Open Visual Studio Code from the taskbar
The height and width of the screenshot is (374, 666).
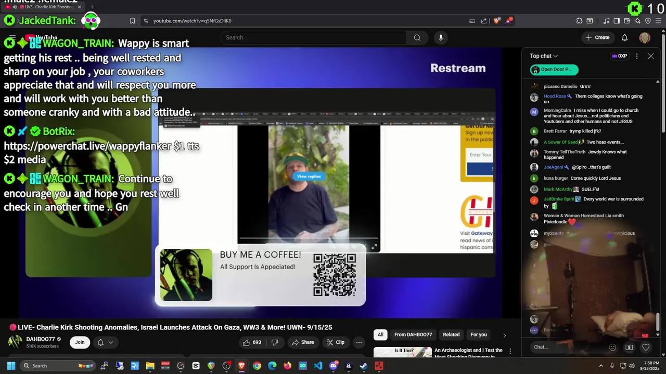click(x=318, y=366)
